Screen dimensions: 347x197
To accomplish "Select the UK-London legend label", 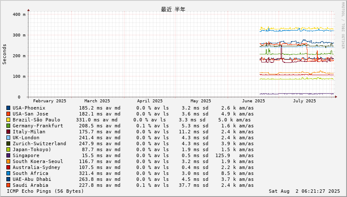I will [26, 138].
